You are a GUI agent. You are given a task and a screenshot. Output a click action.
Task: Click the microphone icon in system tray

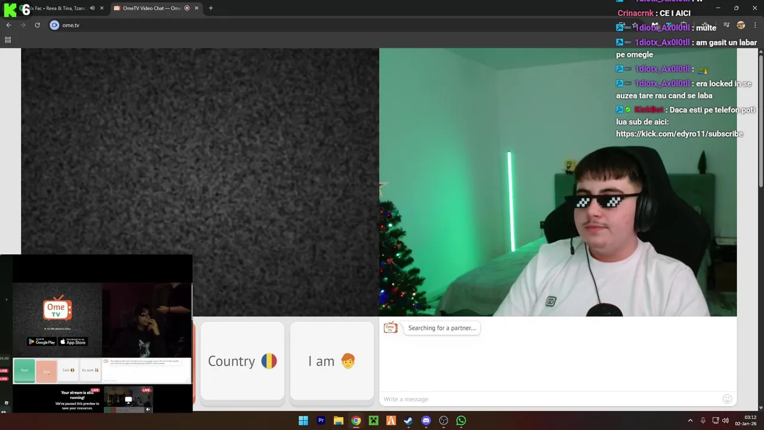tap(703, 420)
